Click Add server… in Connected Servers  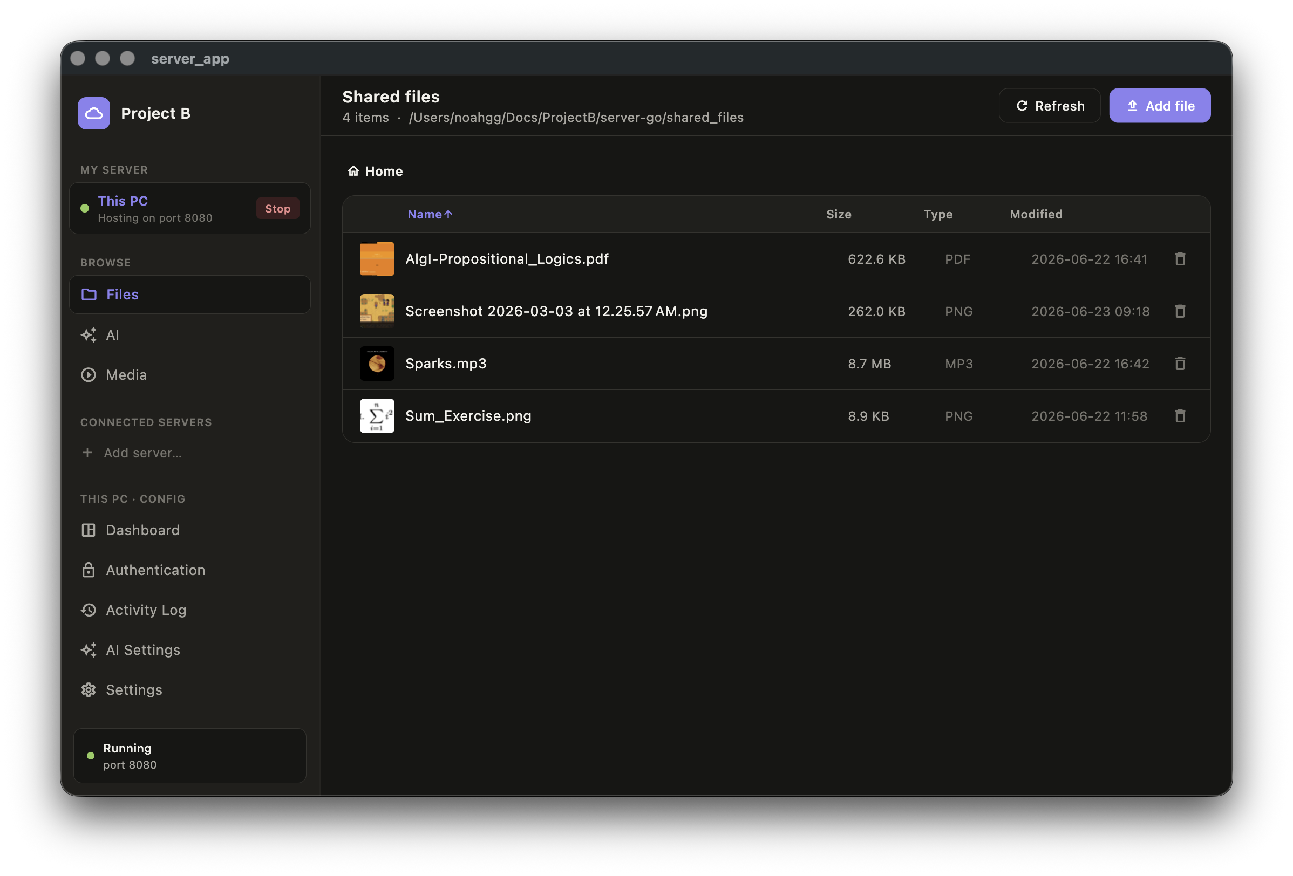tap(142, 453)
